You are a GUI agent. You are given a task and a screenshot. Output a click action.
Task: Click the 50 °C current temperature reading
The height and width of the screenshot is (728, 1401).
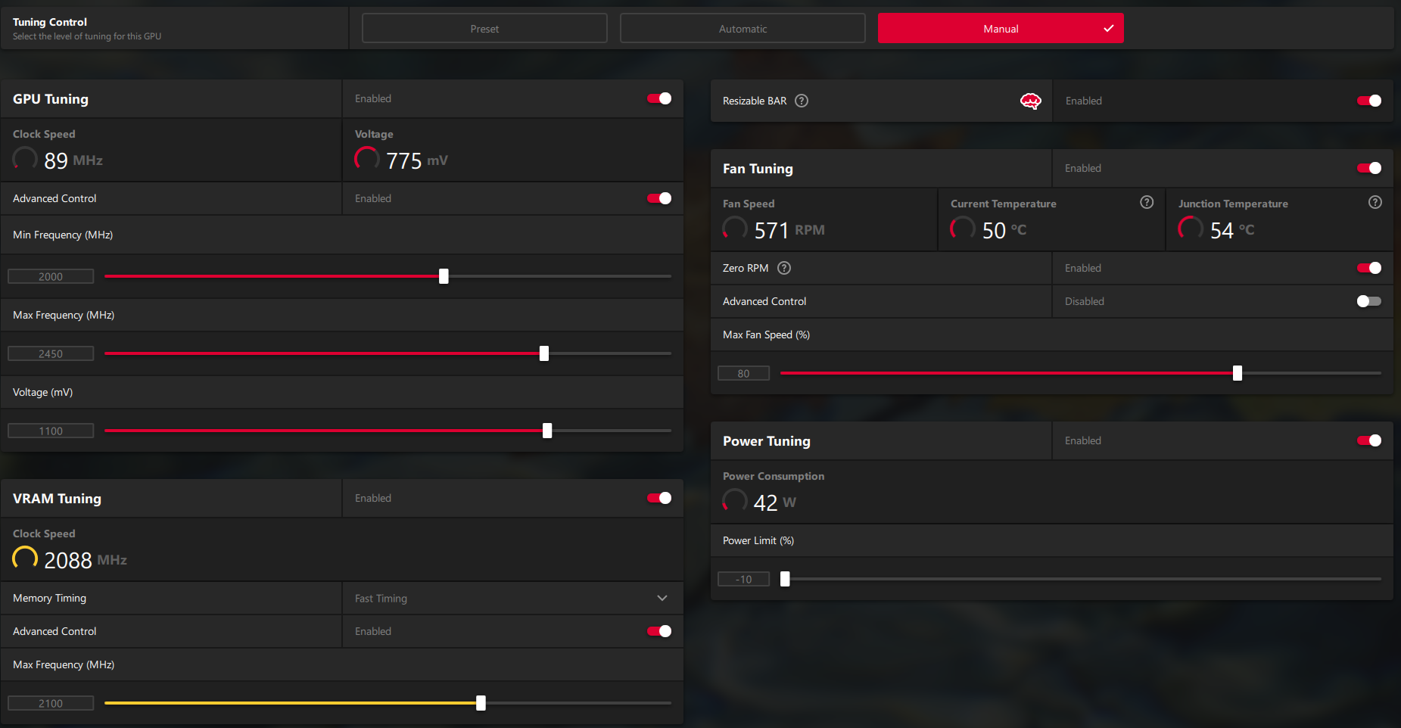pyautogui.click(x=1004, y=230)
